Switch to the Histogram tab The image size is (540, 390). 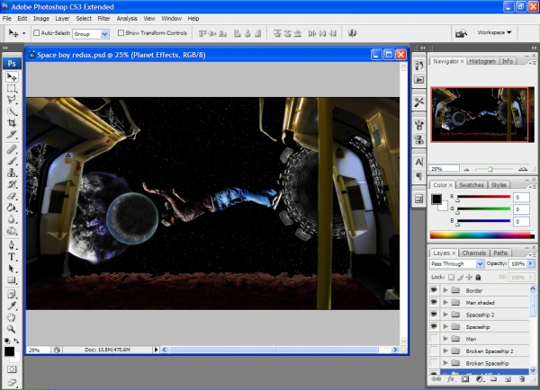click(482, 61)
